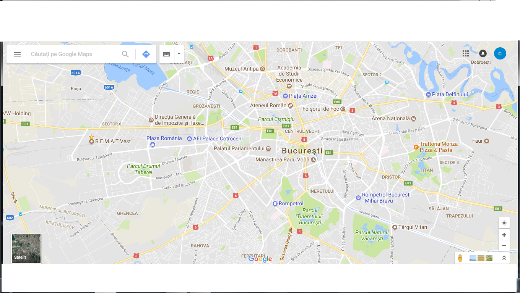Zoom out with the minus button
This screenshot has width=520, height=293.
504,246
